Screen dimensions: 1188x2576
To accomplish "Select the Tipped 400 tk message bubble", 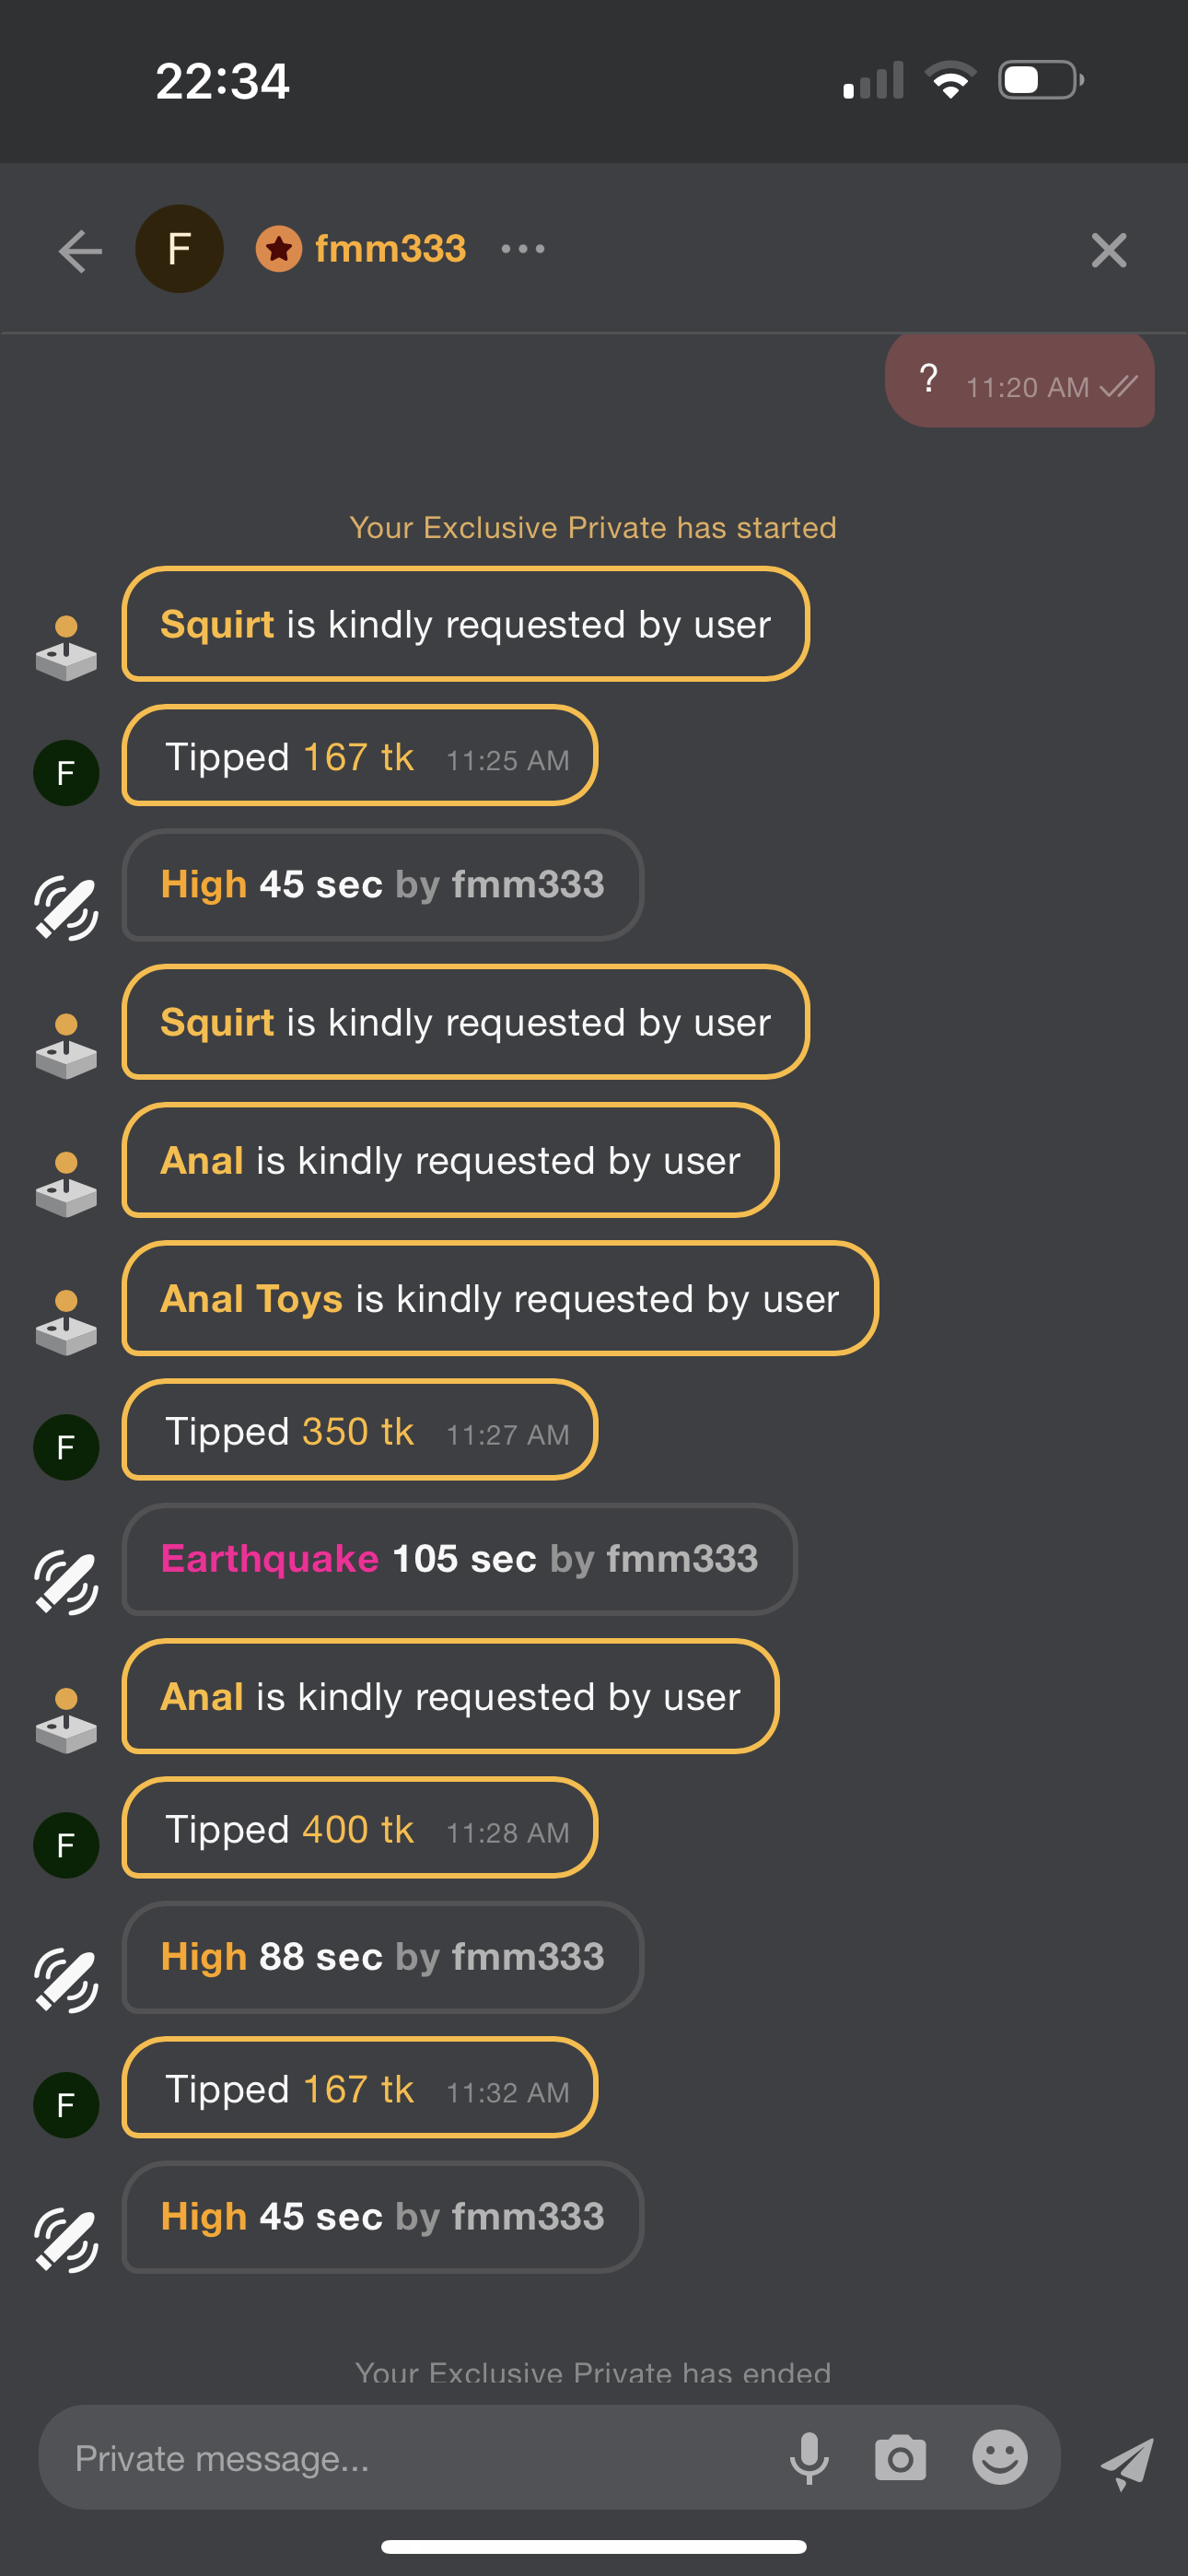I will click(359, 1828).
